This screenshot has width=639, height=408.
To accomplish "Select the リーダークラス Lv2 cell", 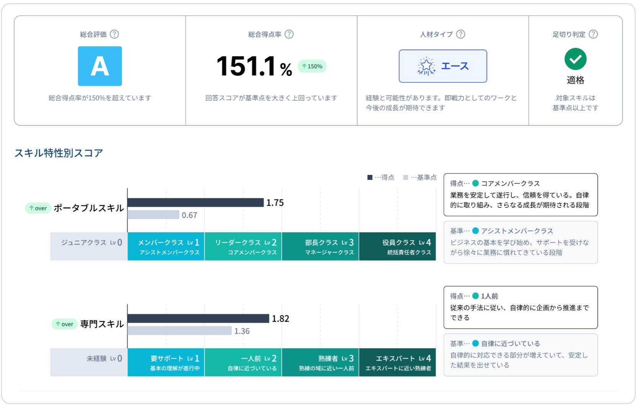I will point(243,246).
